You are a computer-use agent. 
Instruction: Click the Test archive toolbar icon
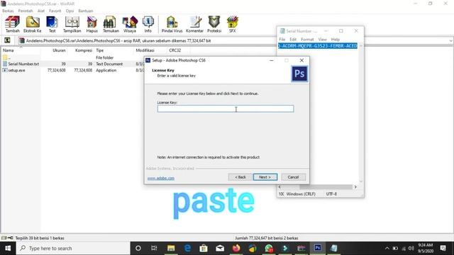tap(52, 24)
